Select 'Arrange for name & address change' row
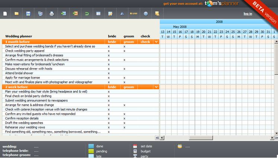Image resolution: width=278 pixels, height=158 pixels. pos(80,105)
